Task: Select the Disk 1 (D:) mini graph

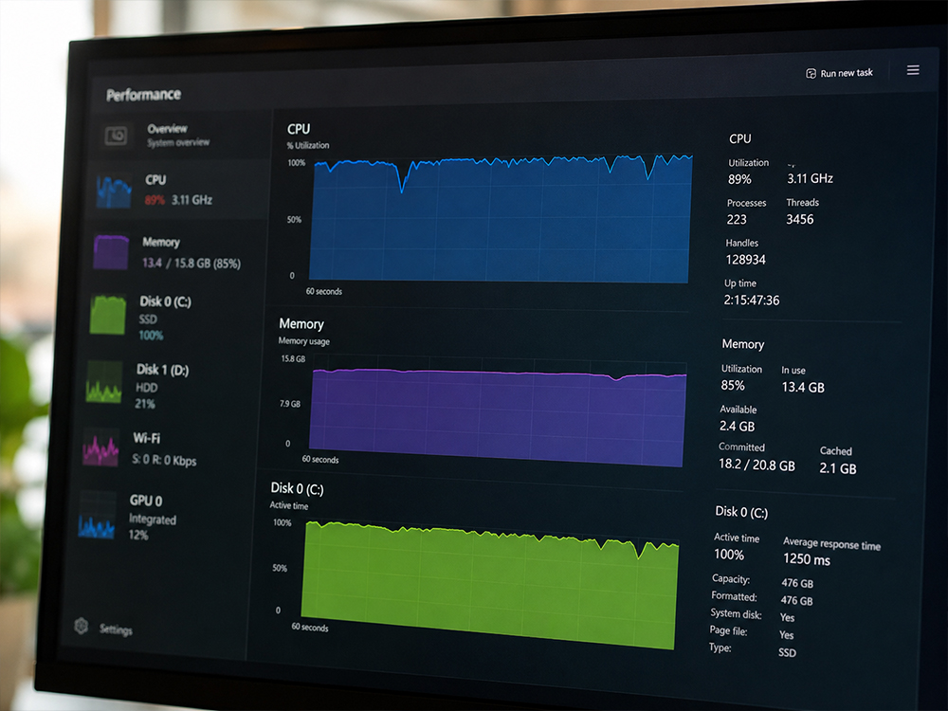Action: click(104, 382)
